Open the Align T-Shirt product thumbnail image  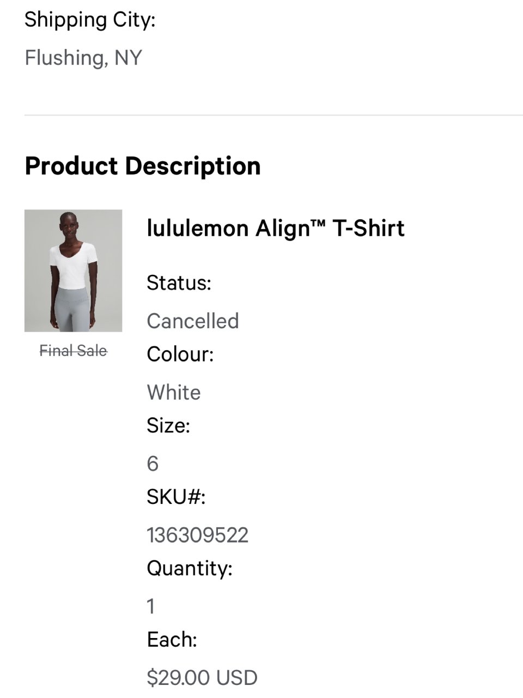(73, 270)
